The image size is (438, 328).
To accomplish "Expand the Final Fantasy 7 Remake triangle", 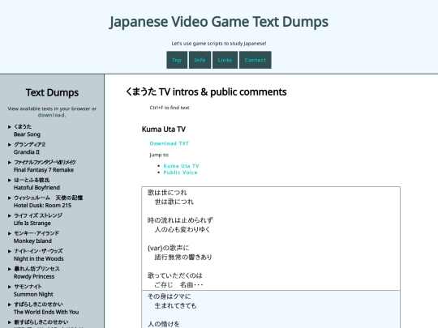I will click(10, 162).
